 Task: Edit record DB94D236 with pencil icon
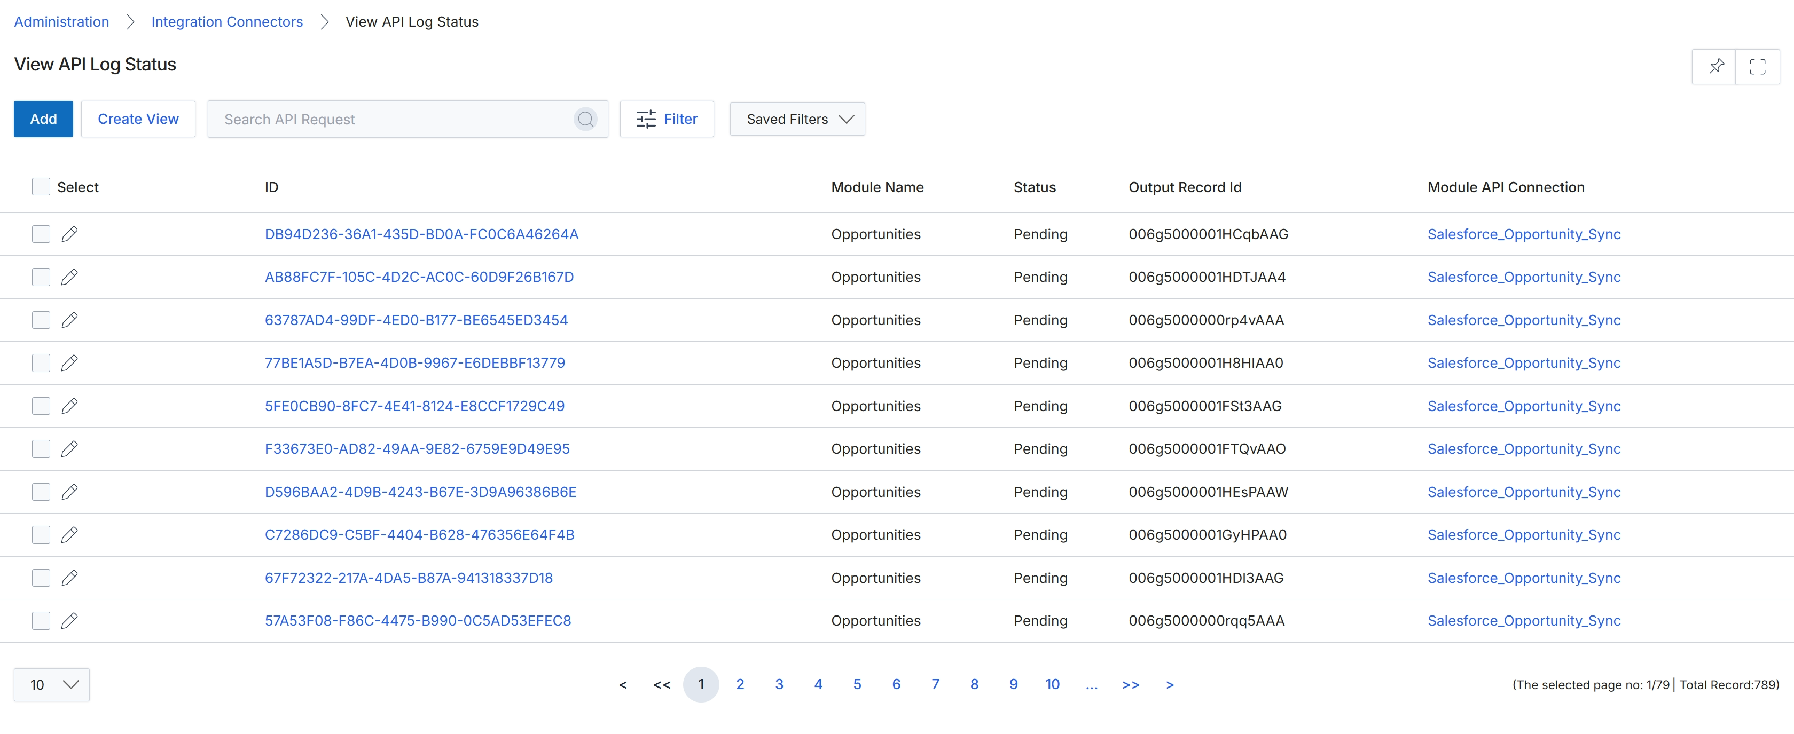click(69, 234)
